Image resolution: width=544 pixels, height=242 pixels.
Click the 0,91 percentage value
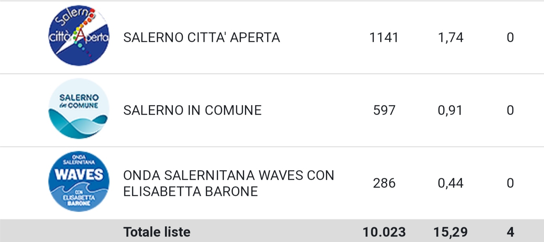[450, 110]
